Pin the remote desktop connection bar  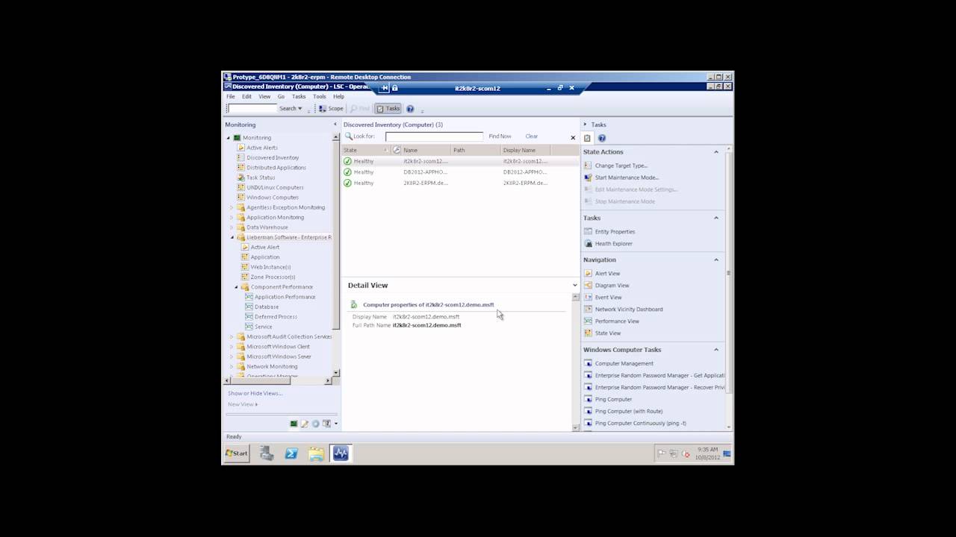coord(385,88)
